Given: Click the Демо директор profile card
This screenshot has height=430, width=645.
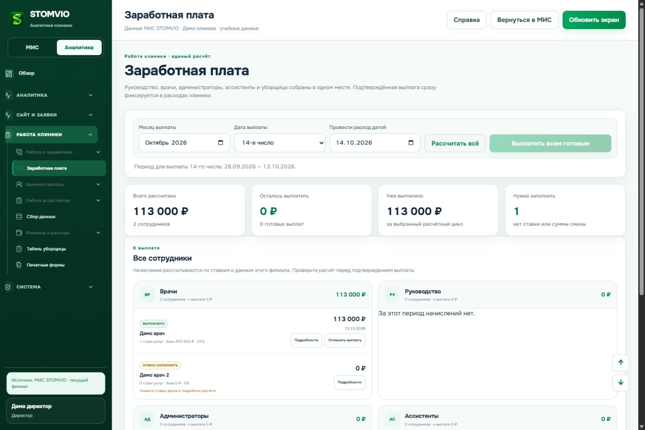Looking at the screenshot, I should click(x=56, y=411).
